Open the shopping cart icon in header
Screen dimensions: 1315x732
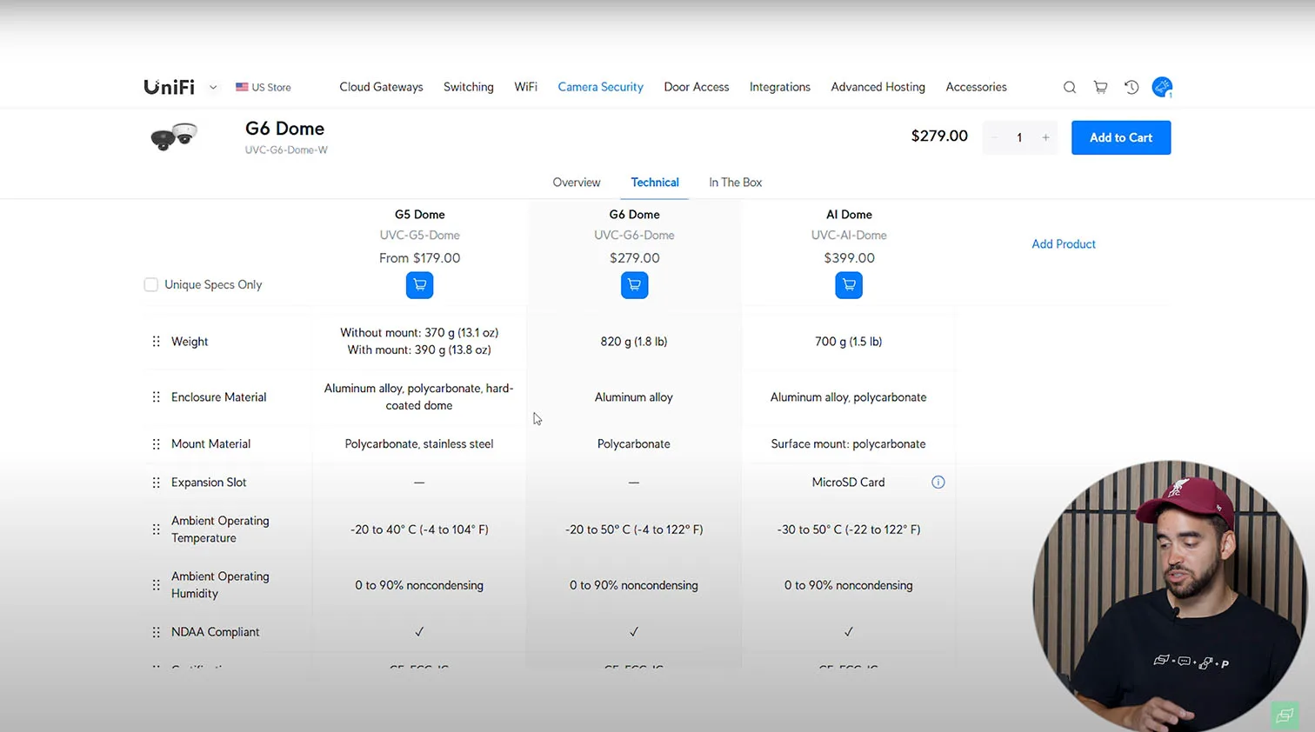pos(1100,87)
